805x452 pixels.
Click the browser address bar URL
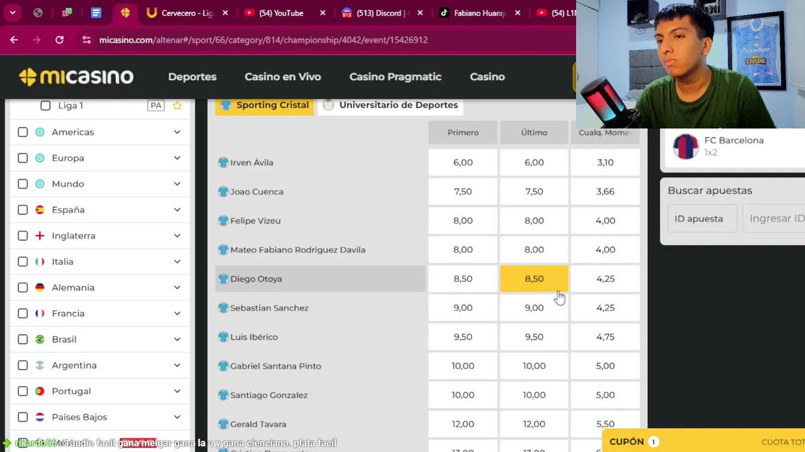click(264, 40)
